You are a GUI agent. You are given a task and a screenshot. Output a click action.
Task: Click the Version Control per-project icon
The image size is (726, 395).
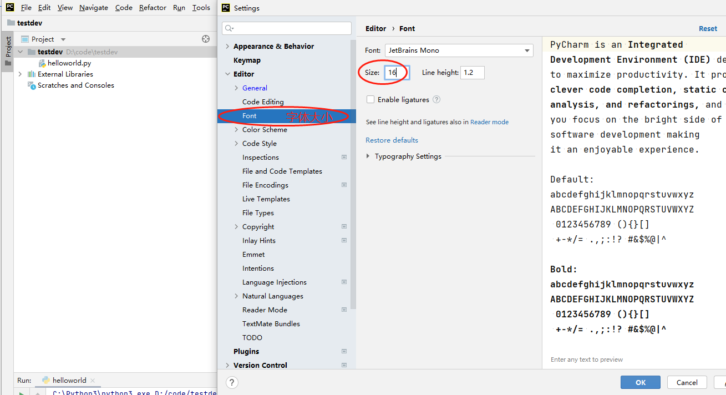pyautogui.click(x=344, y=366)
